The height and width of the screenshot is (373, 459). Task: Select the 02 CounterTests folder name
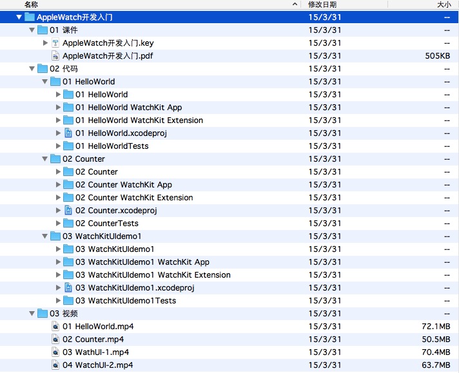107,223
